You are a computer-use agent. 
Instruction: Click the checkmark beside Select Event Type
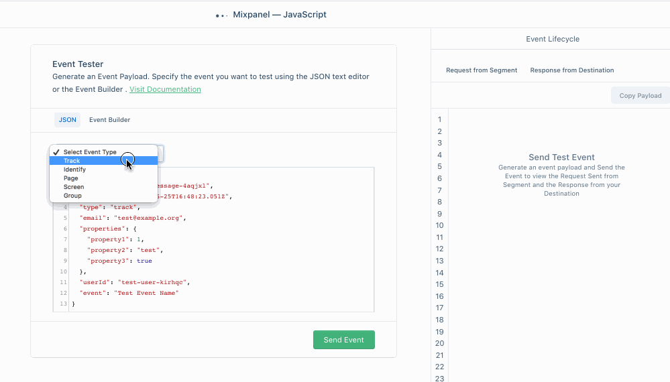(56, 152)
